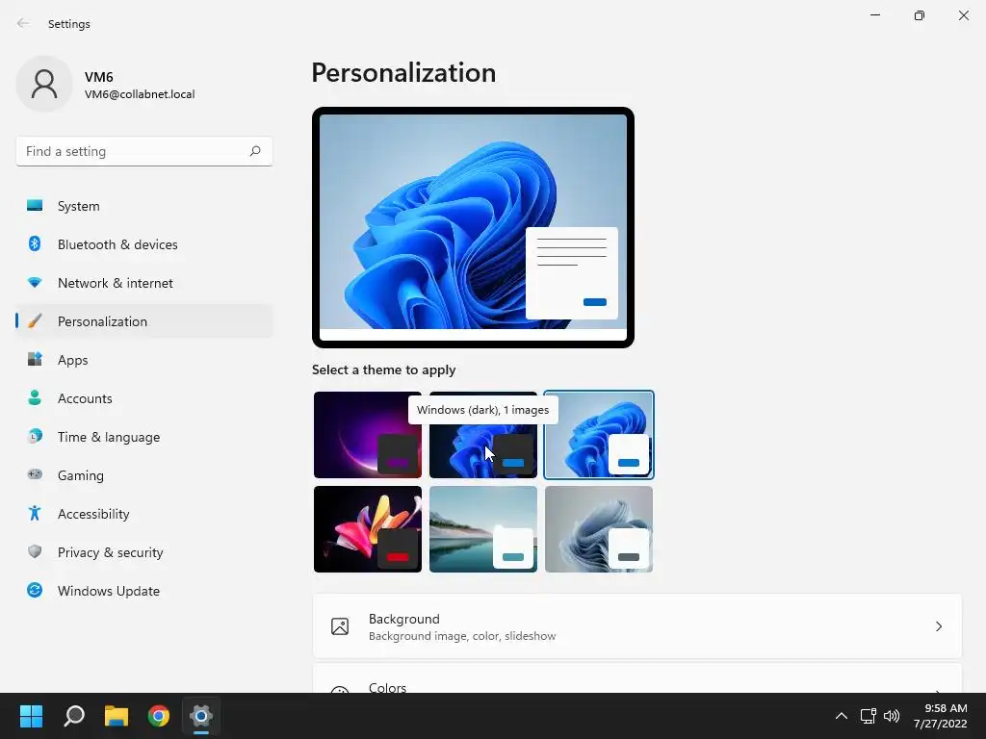The height and width of the screenshot is (739, 986).
Task: Open the Background image settings row
Action: [637, 626]
